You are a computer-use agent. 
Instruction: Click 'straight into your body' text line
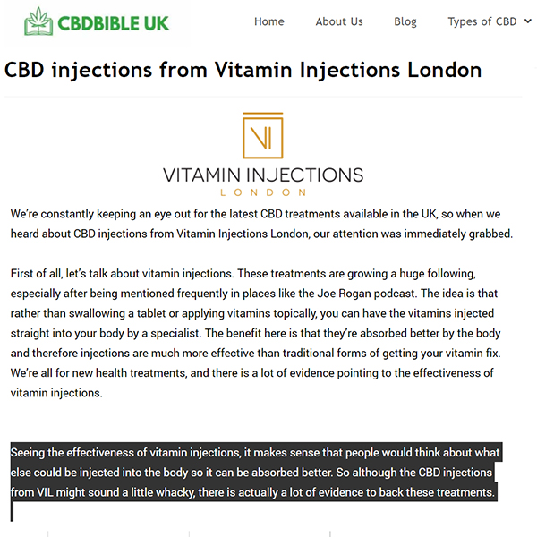tap(255, 333)
